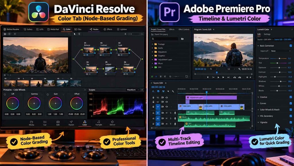Select the Edit tab in Lumetri Color

259,34
